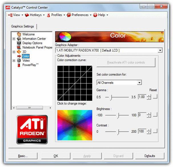
Task: Switch to Basic mode via Basic button
Action: pos(23,156)
